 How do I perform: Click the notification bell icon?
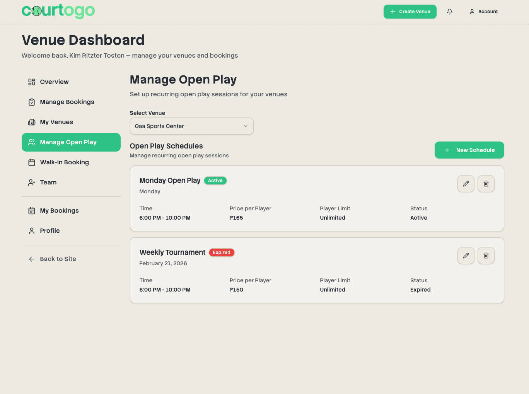click(x=450, y=12)
